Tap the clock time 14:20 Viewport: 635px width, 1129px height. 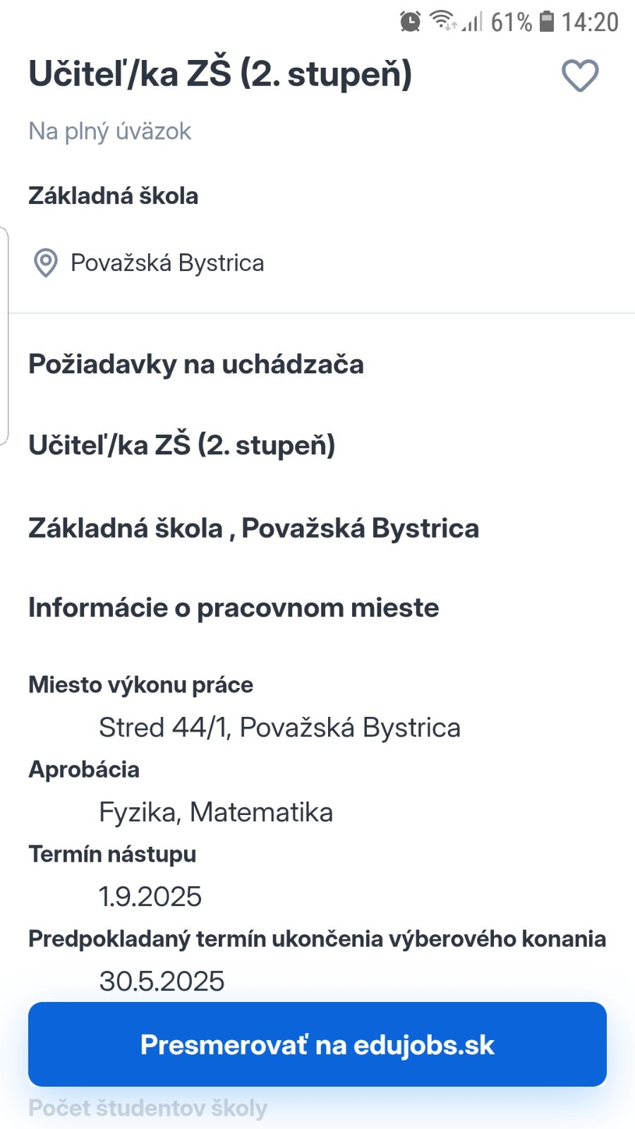pos(590,22)
